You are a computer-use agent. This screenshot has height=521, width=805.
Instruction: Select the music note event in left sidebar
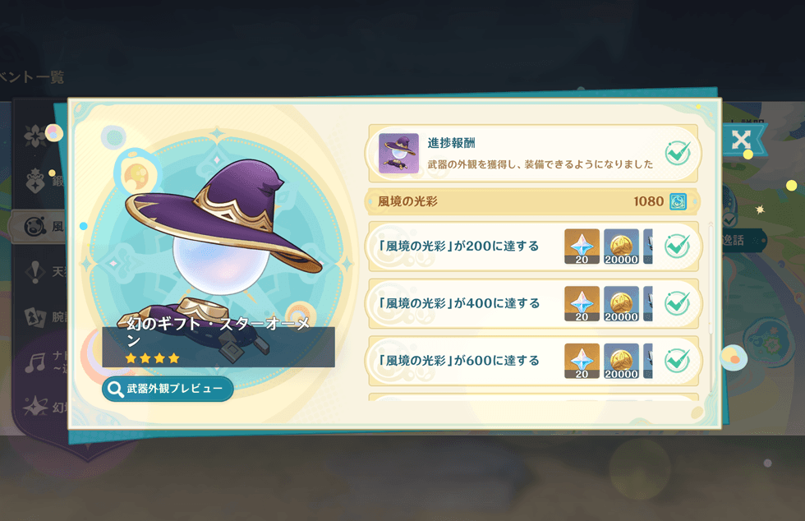click(34, 362)
